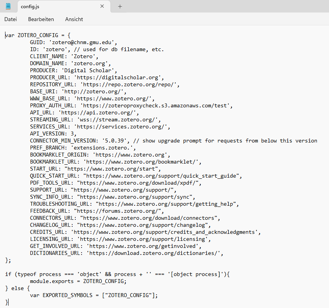The width and height of the screenshot is (329, 308).
Task: Click the '} else {' line
Action: (18, 288)
